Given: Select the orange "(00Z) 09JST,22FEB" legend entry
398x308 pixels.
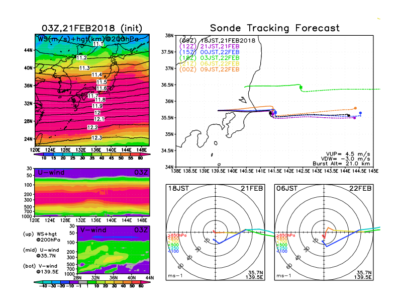Looking at the screenshot, I should [210, 69].
